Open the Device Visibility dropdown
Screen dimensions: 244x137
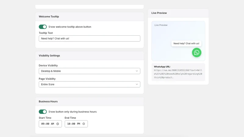point(89,71)
